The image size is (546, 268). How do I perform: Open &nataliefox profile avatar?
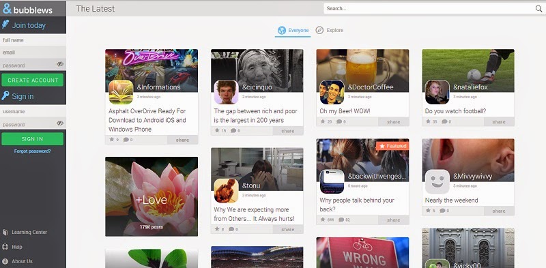click(x=437, y=92)
